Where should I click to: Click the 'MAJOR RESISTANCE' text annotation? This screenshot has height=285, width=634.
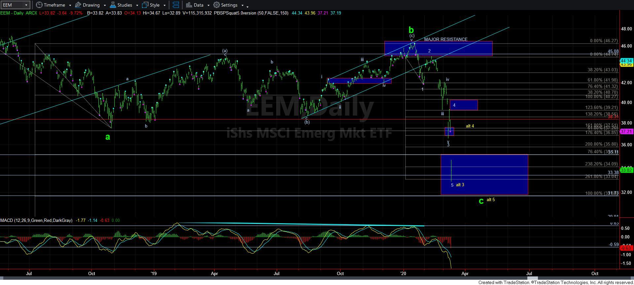(446, 39)
